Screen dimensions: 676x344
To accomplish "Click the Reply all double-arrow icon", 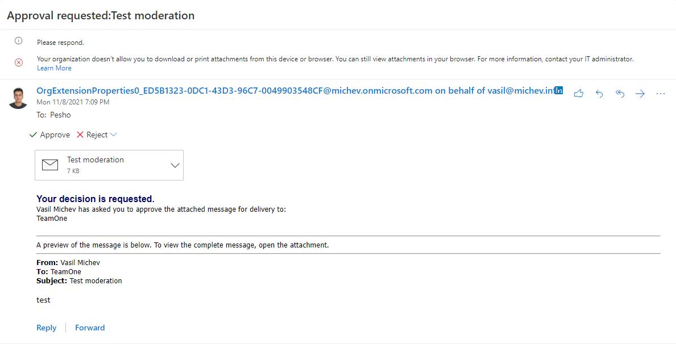I will 620,94.
